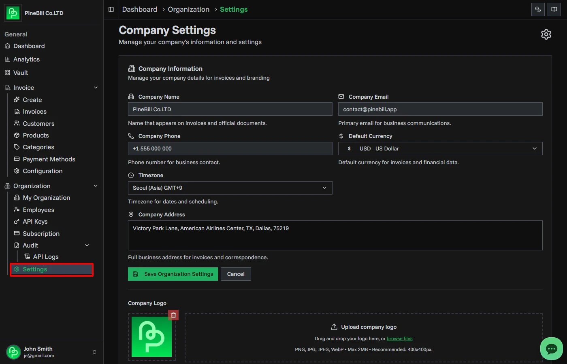
Task: Click the PineBill Co.LTD logo top left
Action: coord(13,13)
